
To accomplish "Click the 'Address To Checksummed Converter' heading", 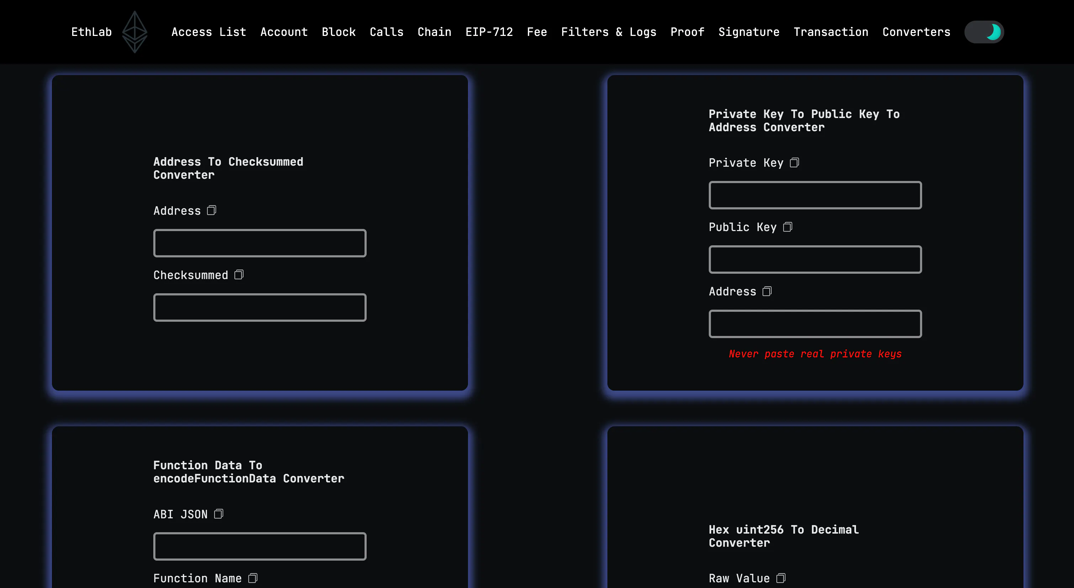I will click(x=228, y=169).
